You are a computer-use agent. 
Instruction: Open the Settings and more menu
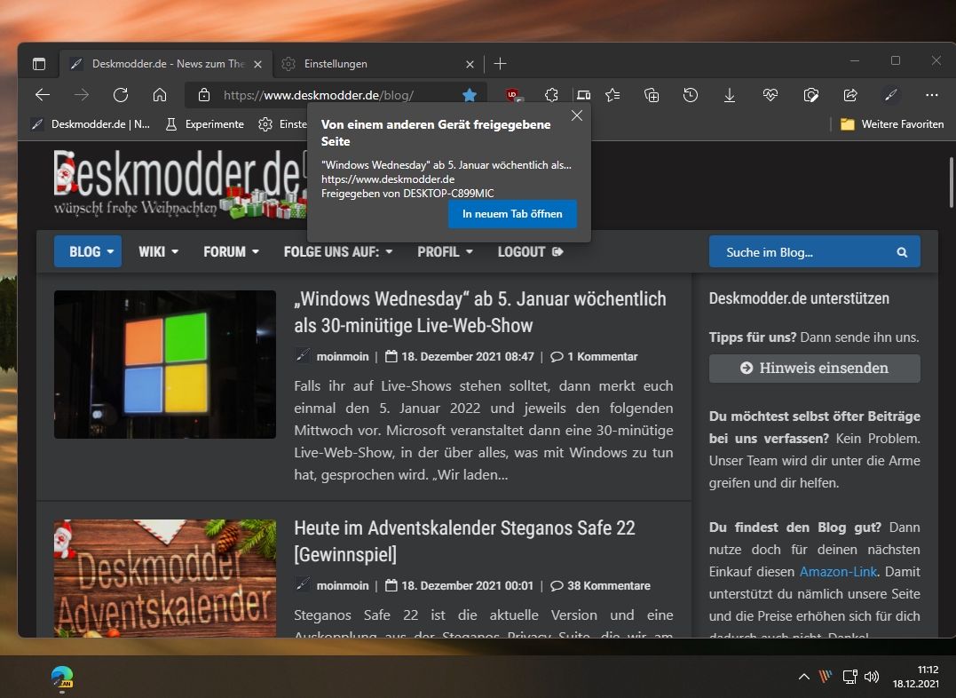pyautogui.click(x=932, y=94)
